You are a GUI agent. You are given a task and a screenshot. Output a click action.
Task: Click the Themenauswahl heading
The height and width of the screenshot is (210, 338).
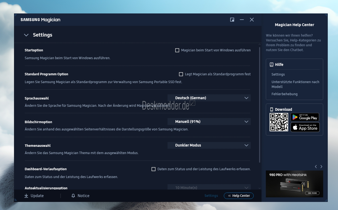(37, 146)
